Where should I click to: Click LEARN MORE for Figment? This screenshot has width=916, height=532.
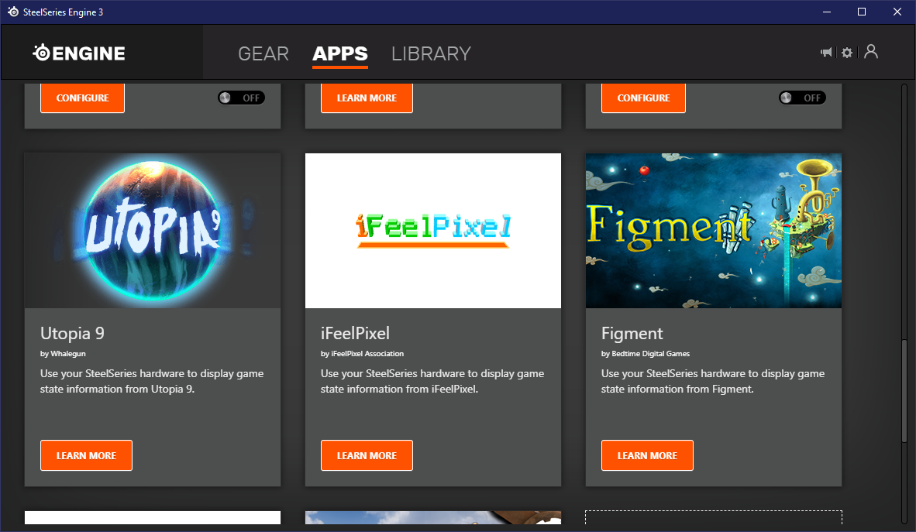[x=647, y=455]
